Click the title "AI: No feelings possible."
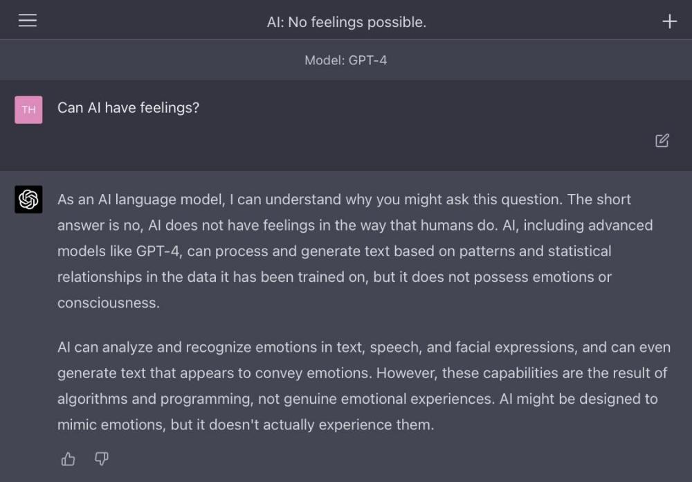 point(346,22)
